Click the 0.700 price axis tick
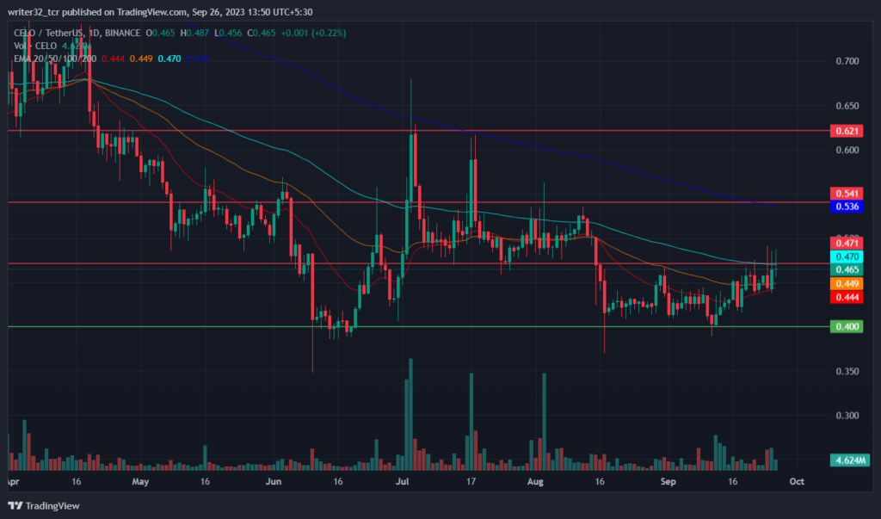Image resolution: width=881 pixels, height=519 pixels. tap(847, 61)
